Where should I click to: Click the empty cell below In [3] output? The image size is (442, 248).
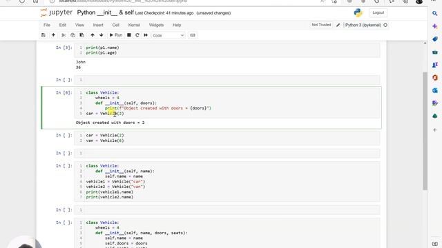coord(227,80)
